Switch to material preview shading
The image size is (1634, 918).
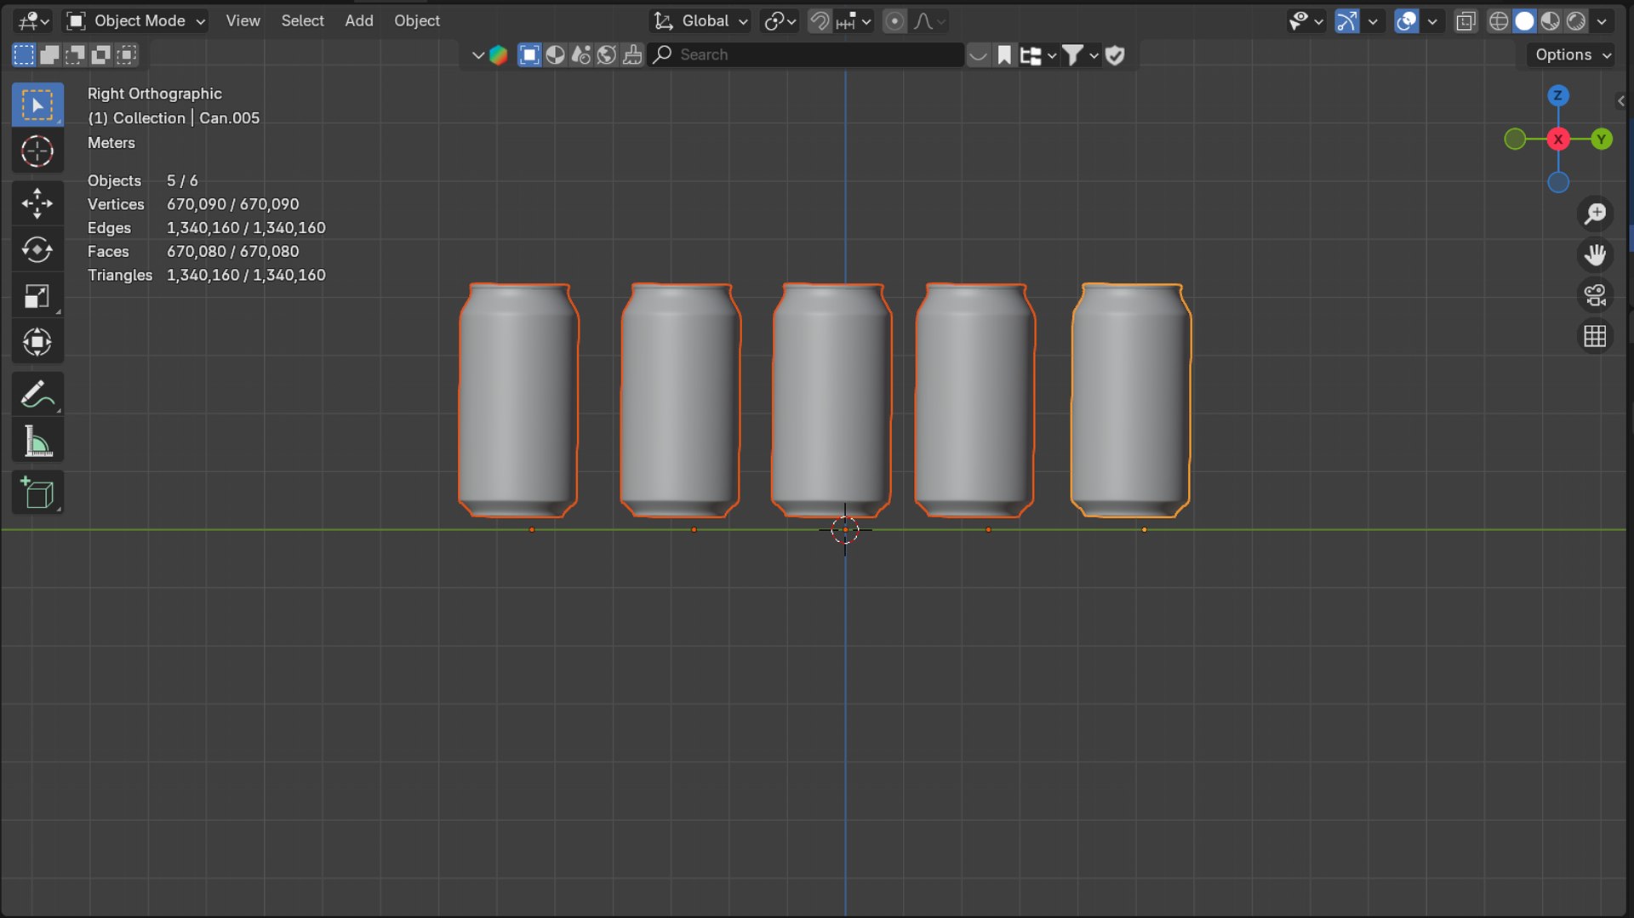click(x=1551, y=21)
